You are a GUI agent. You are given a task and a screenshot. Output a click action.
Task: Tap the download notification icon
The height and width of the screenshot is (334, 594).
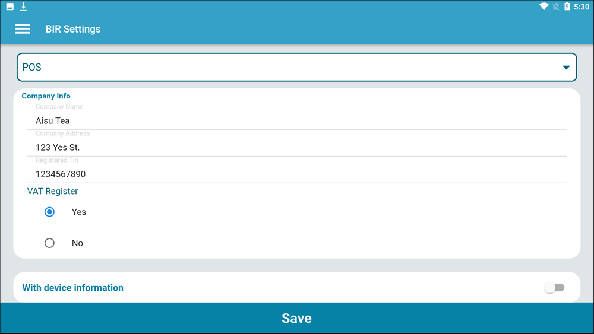[24, 7]
